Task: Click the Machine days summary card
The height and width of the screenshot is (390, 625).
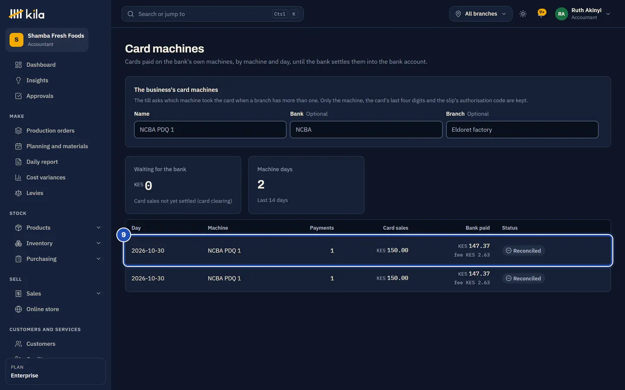Action: [306, 185]
